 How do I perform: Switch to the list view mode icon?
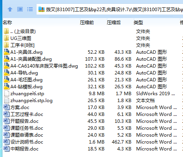30,9
